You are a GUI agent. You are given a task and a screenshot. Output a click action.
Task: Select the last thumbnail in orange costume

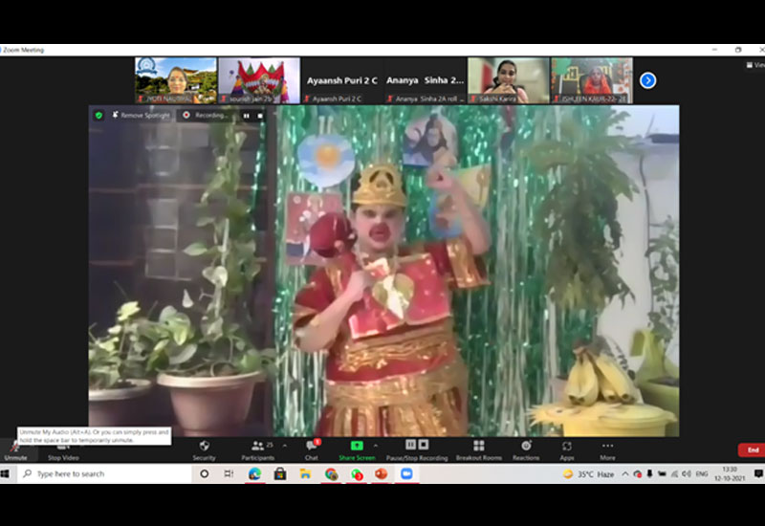pos(592,80)
